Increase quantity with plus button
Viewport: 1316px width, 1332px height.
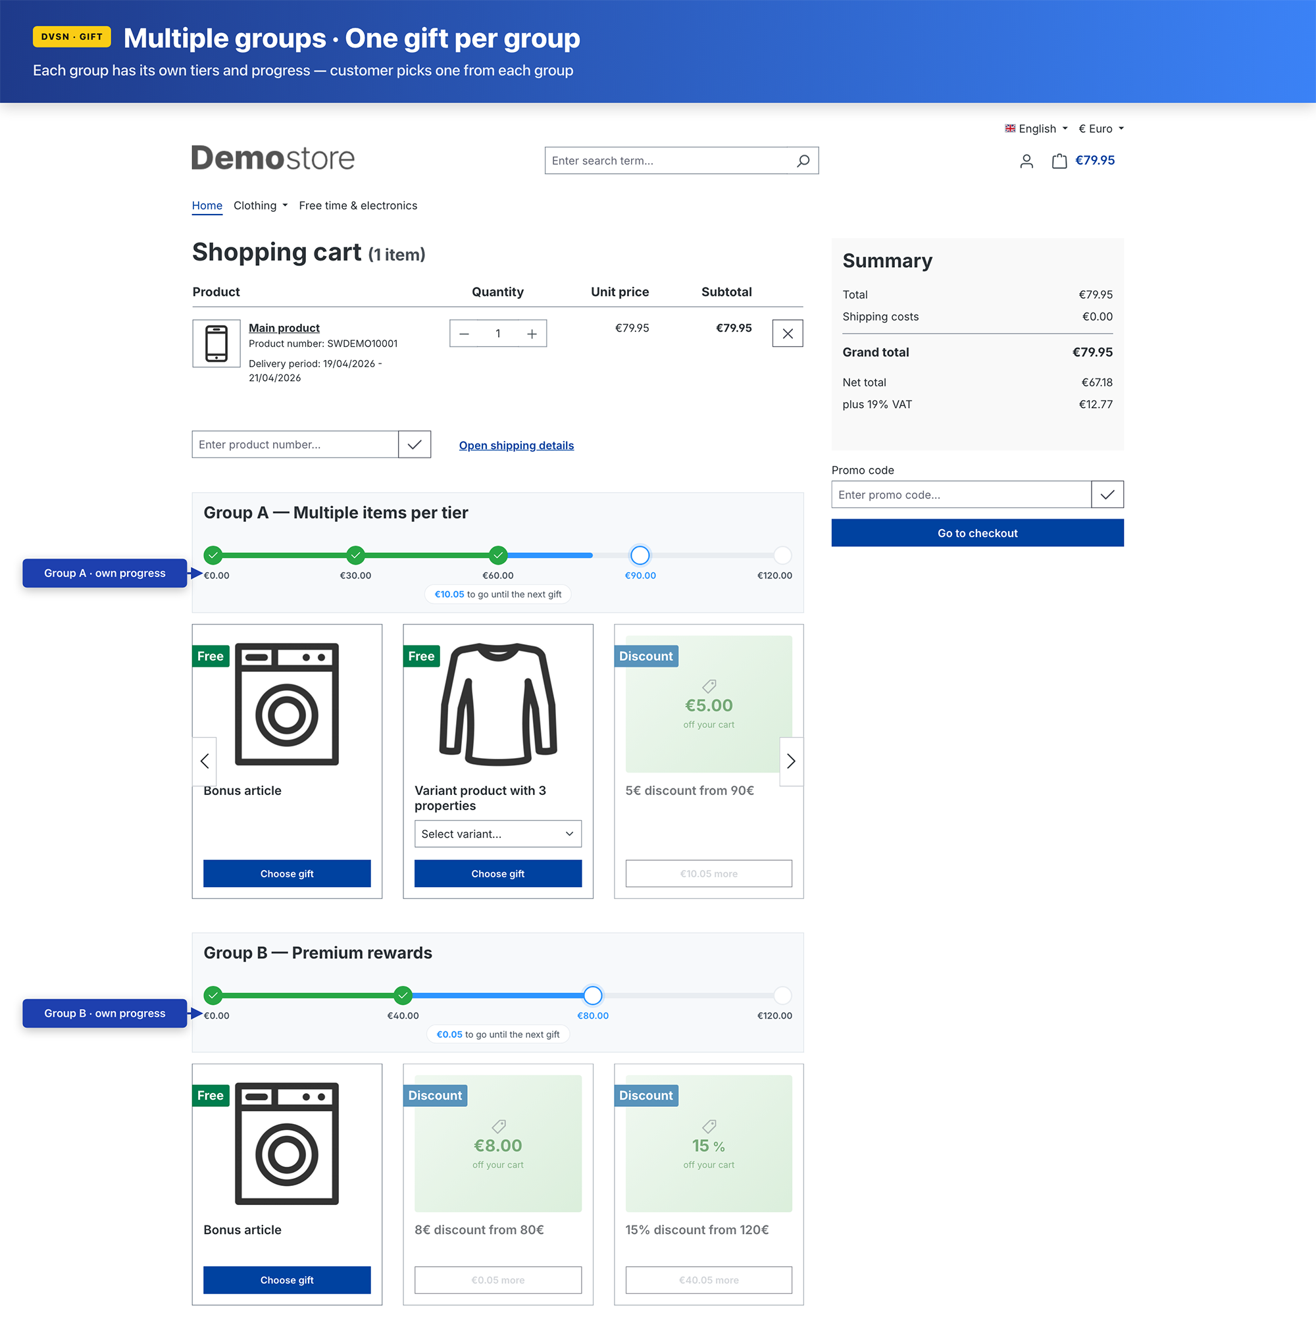coord(532,334)
